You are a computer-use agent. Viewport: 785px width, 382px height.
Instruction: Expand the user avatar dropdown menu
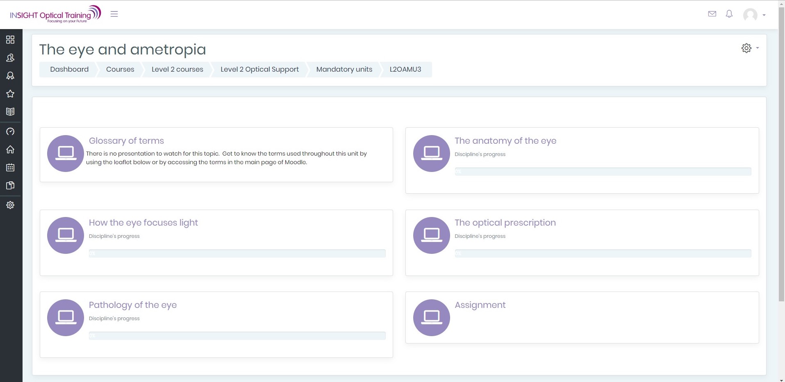click(754, 15)
